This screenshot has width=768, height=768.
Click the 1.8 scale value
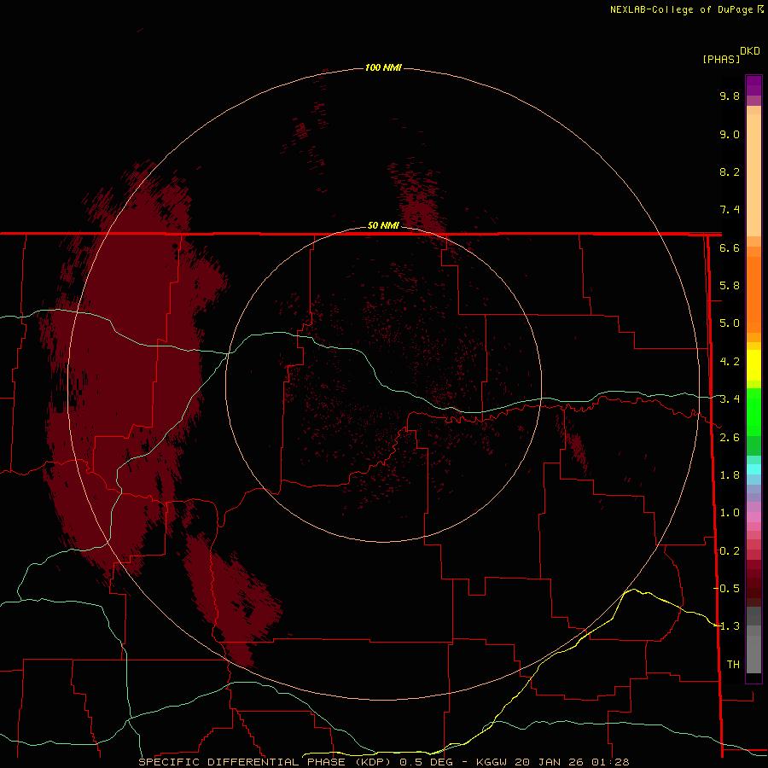730,475
